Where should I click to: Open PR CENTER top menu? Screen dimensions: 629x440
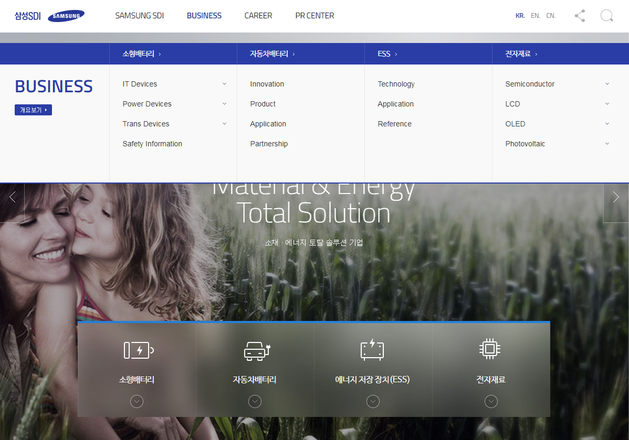(x=315, y=16)
